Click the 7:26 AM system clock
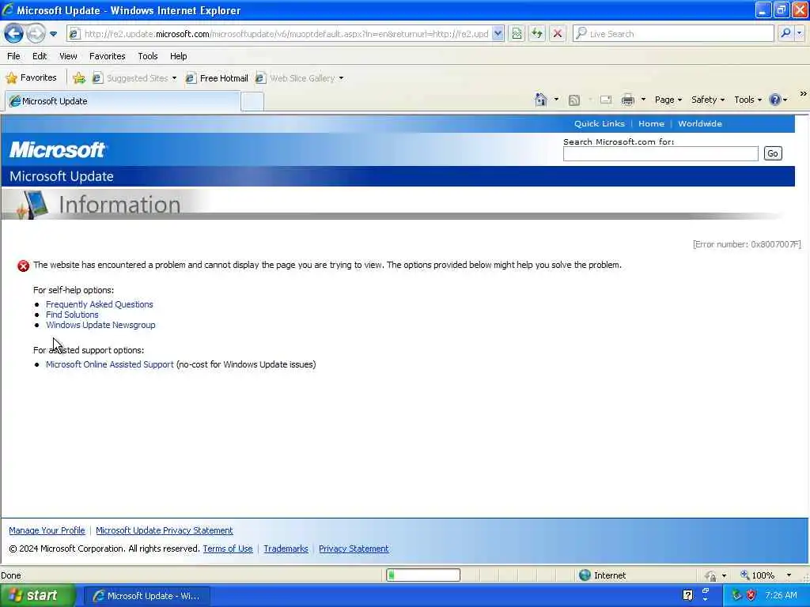The image size is (810, 607). 781,596
